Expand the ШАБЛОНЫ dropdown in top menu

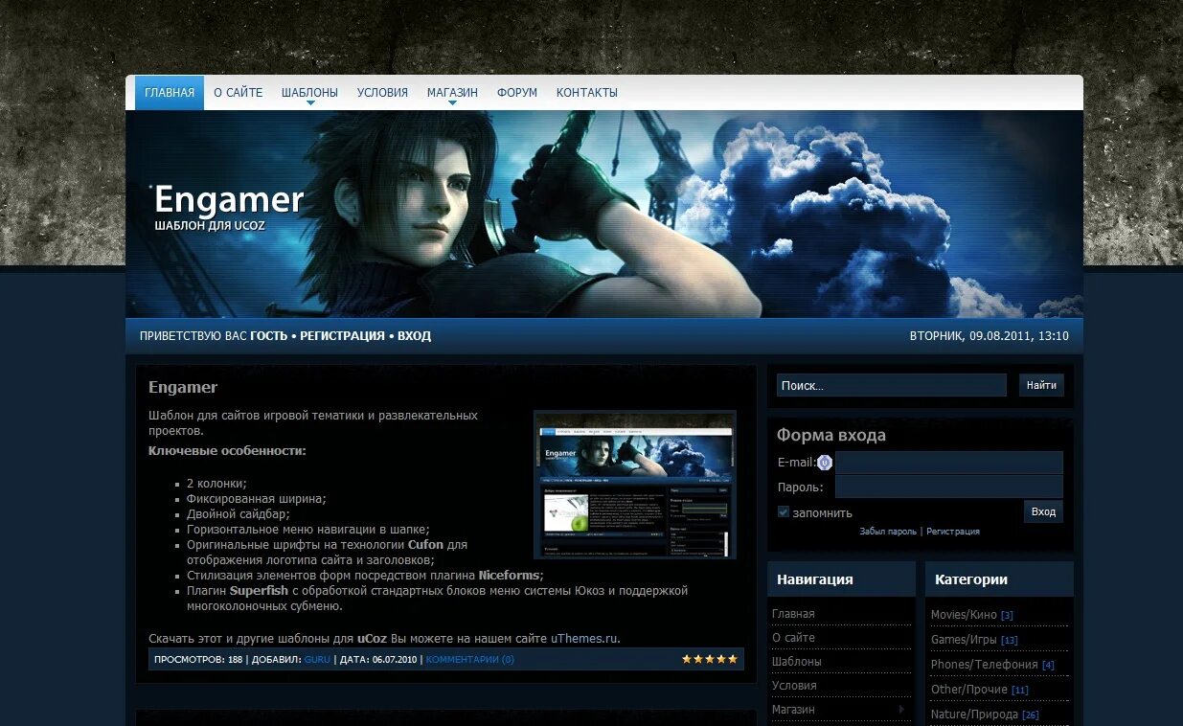coord(309,93)
